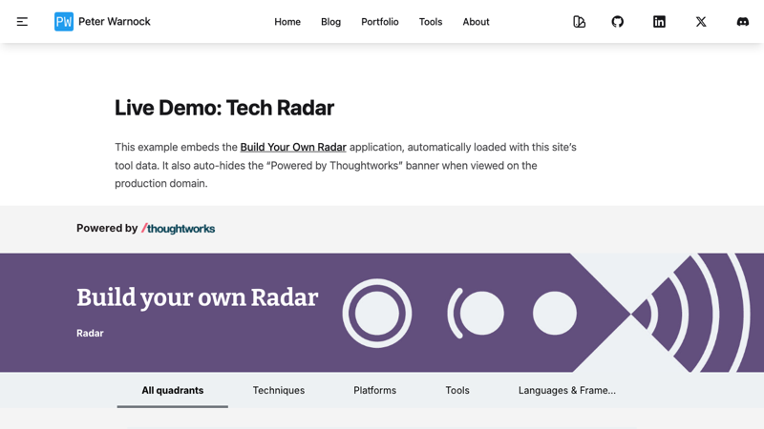The image size is (764, 429).
Task: Toggle the color theme icon
Action: 579,21
